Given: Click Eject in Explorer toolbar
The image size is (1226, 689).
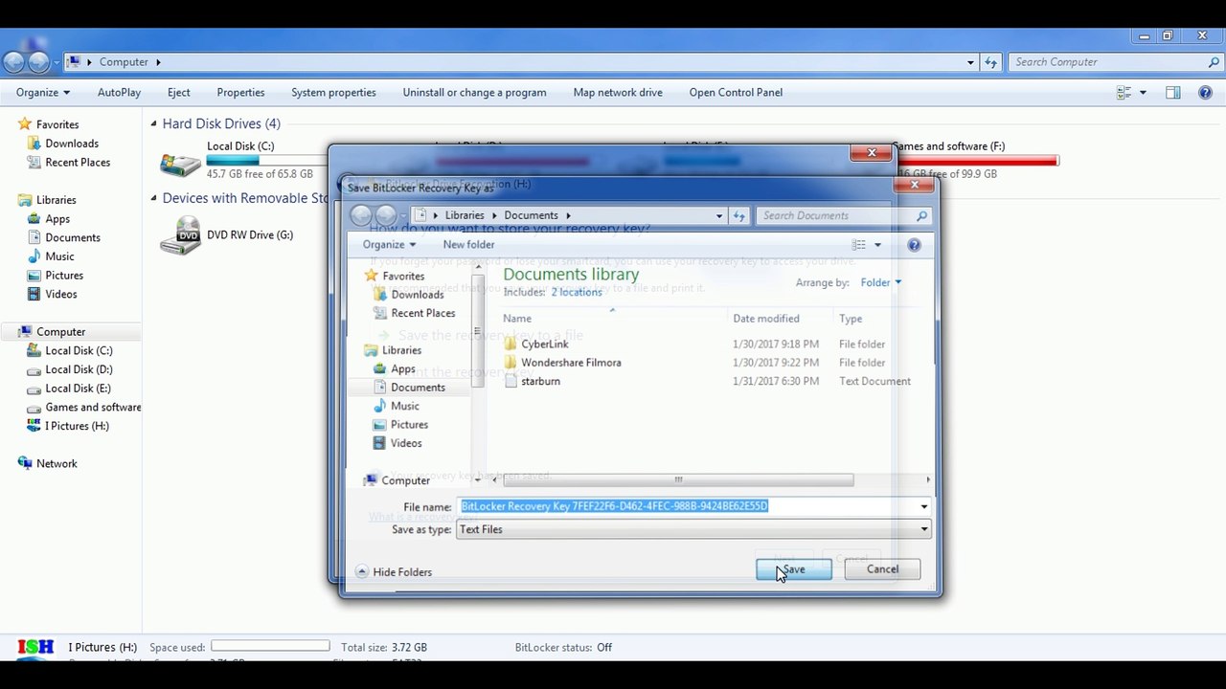Looking at the screenshot, I should (x=178, y=93).
